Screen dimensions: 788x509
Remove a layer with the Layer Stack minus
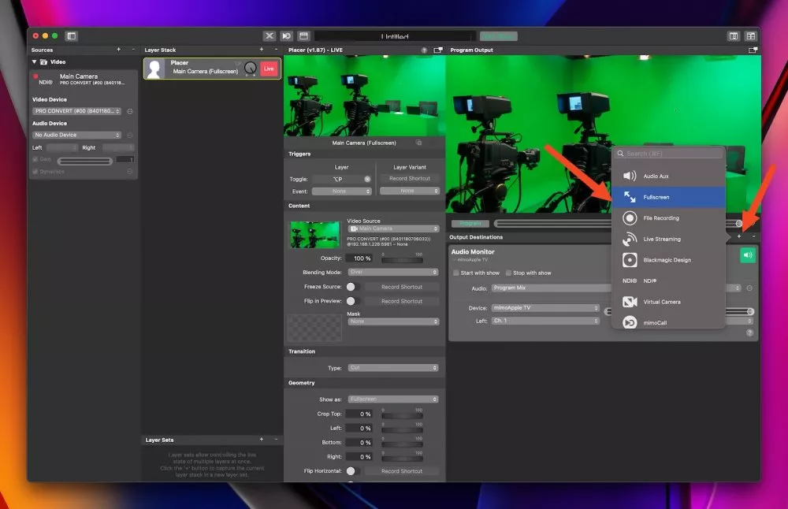(x=276, y=49)
